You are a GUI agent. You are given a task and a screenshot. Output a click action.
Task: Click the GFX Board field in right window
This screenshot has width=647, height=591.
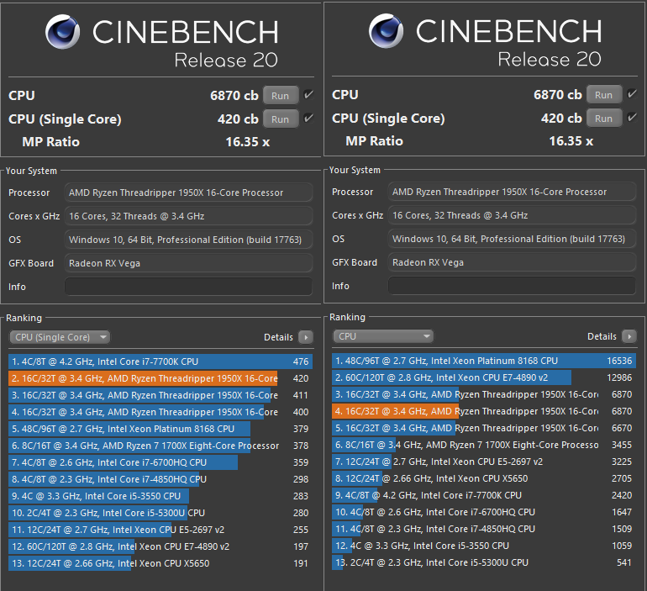pos(512,262)
